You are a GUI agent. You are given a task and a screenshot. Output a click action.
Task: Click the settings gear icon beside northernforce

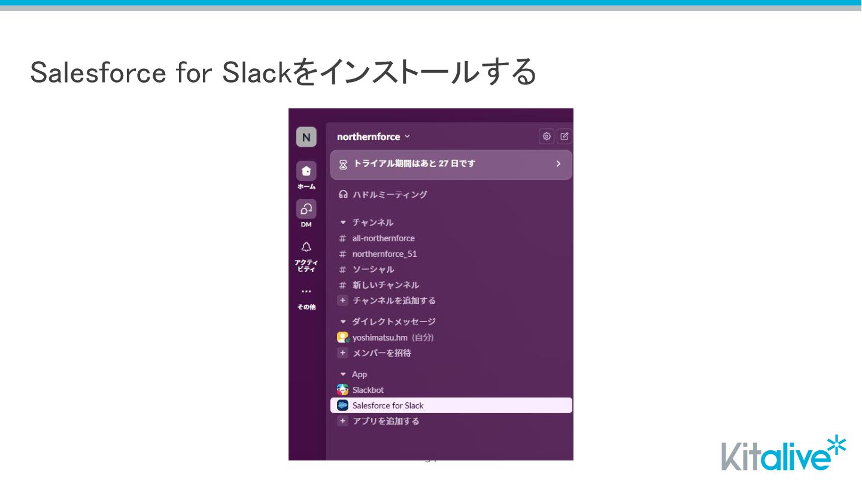click(x=547, y=137)
